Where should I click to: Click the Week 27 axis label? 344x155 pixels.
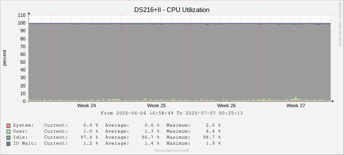[x=296, y=105]
